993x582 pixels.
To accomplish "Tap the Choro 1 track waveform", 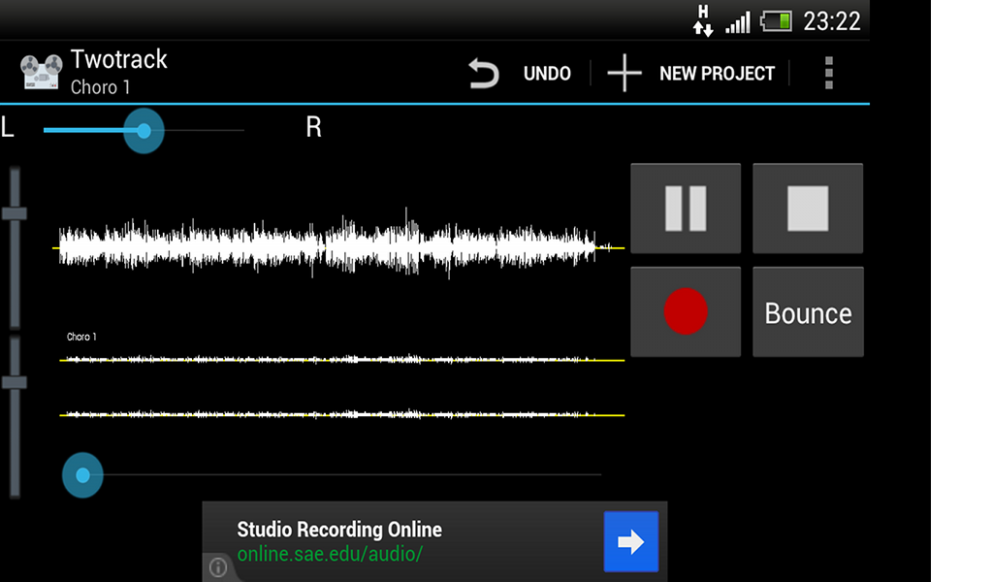I will (x=339, y=359).
